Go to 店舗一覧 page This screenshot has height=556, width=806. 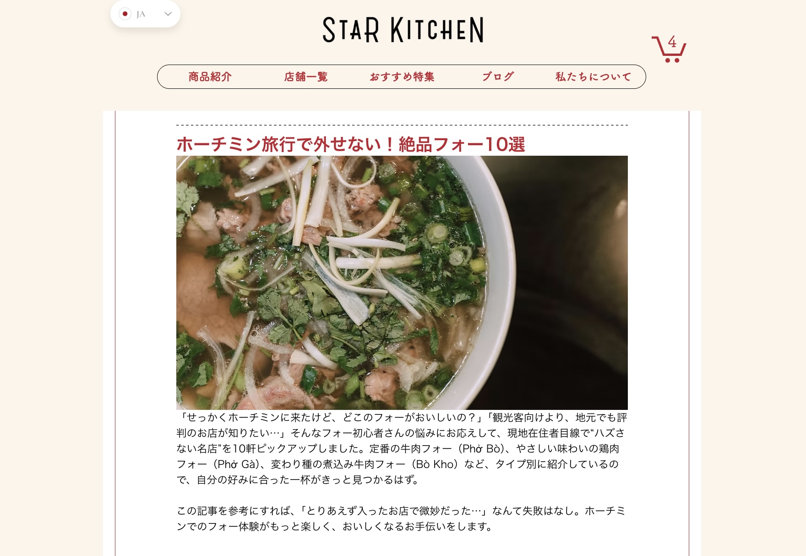click(x=306, y=76)
